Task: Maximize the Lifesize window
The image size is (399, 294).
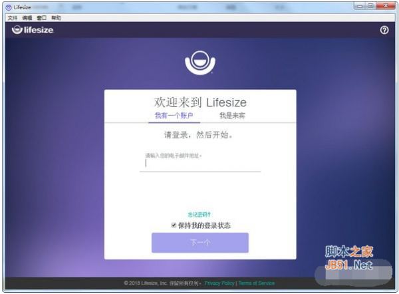Action: pos(370,6)
